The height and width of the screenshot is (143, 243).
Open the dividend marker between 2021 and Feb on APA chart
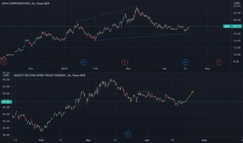point(83,62)
